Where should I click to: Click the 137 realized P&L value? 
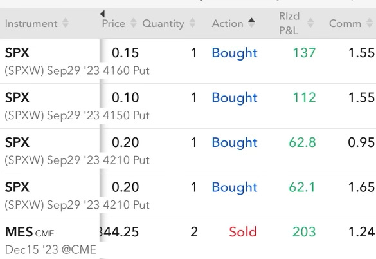304,53
